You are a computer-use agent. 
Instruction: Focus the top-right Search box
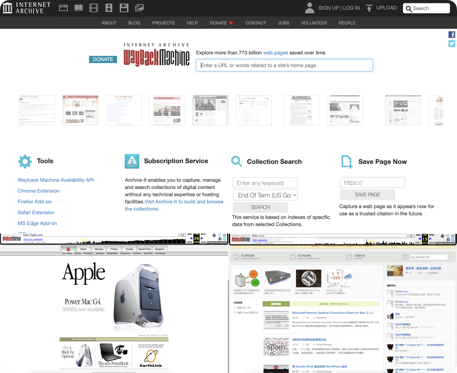[x=427, y=8]
